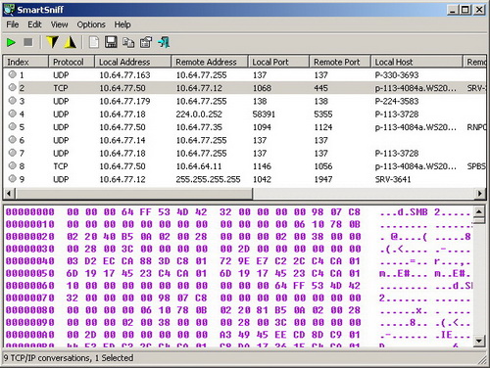490x368 pixels.
Task: Select remote address 10.64.77.12
Action: click(x=199, y=88)
